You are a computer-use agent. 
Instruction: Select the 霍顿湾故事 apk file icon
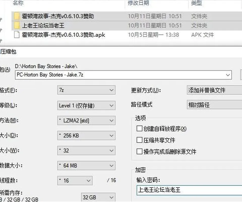17,35
